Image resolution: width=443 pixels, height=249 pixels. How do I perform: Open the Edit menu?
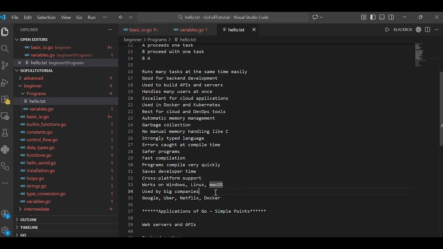click(28, 17)
